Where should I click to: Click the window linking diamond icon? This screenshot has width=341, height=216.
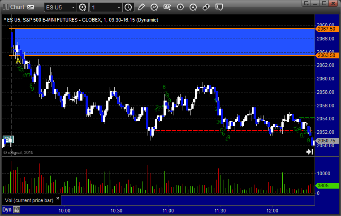(206, 7)
